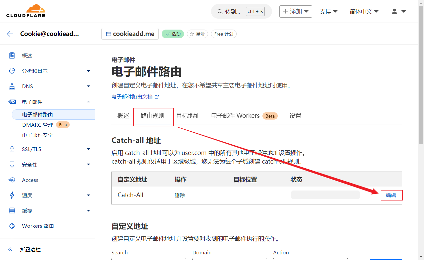Click the cookieadd.me domain button
Image resolution: width=424 pixels, height=260 pixels.
click(130, 34)
